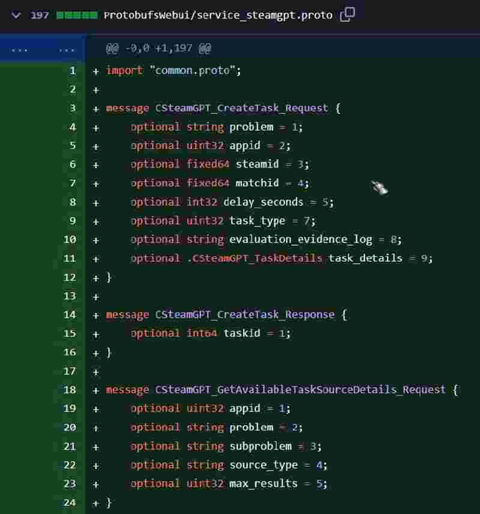Select line number 1
This screenshot has width=480, height=514.
72,70
